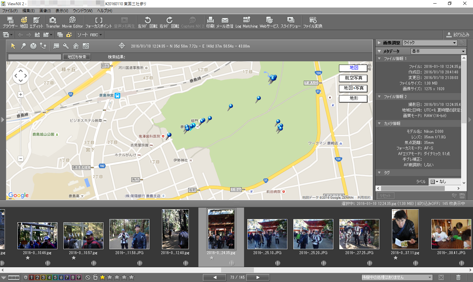
Task: Open the 表示(V) menu
Action: pyautogui.click(x=62, y=11)
